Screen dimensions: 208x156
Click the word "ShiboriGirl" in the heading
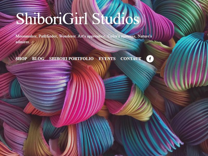click(52, 18)
